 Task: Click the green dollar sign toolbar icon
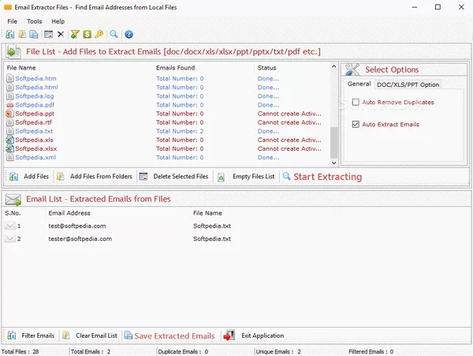click(x=87, y=35)
